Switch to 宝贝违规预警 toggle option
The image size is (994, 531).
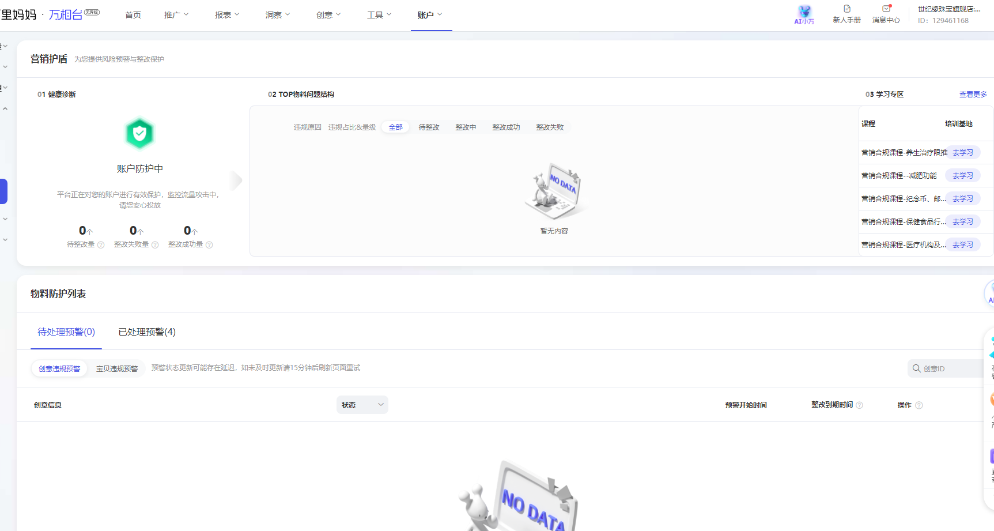click(x=117, y=369)
